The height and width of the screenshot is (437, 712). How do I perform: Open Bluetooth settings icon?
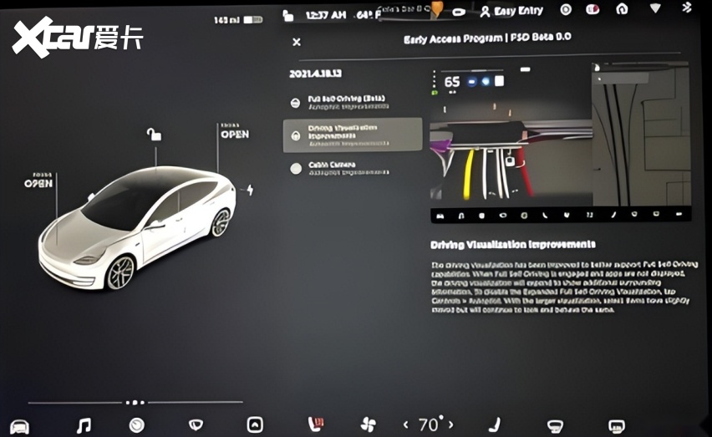pos(687,7)
